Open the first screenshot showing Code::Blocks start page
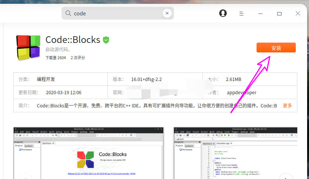 click(x=89, y=153)
